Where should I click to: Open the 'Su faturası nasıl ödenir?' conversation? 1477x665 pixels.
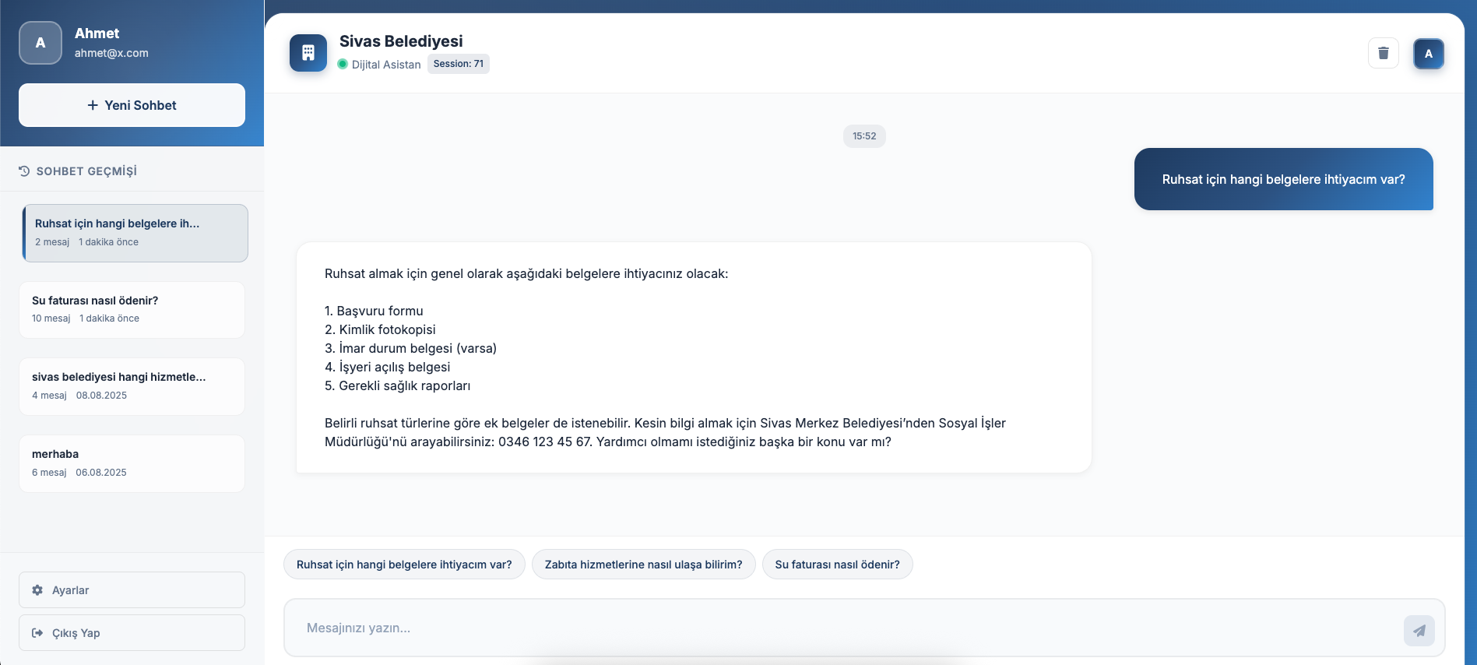click(x=132, y=309)
